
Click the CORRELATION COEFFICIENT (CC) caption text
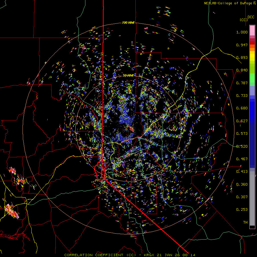pos(100,255)
